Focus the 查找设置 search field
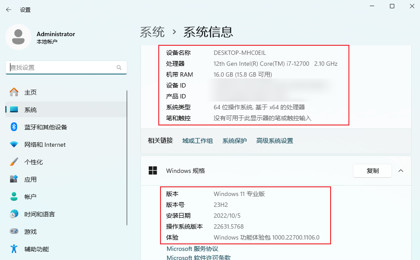The width and height of the screenshot is (420, 260). 66,68
